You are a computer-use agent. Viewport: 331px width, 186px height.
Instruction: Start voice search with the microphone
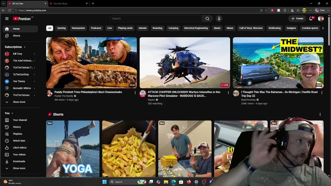point(219,19)
